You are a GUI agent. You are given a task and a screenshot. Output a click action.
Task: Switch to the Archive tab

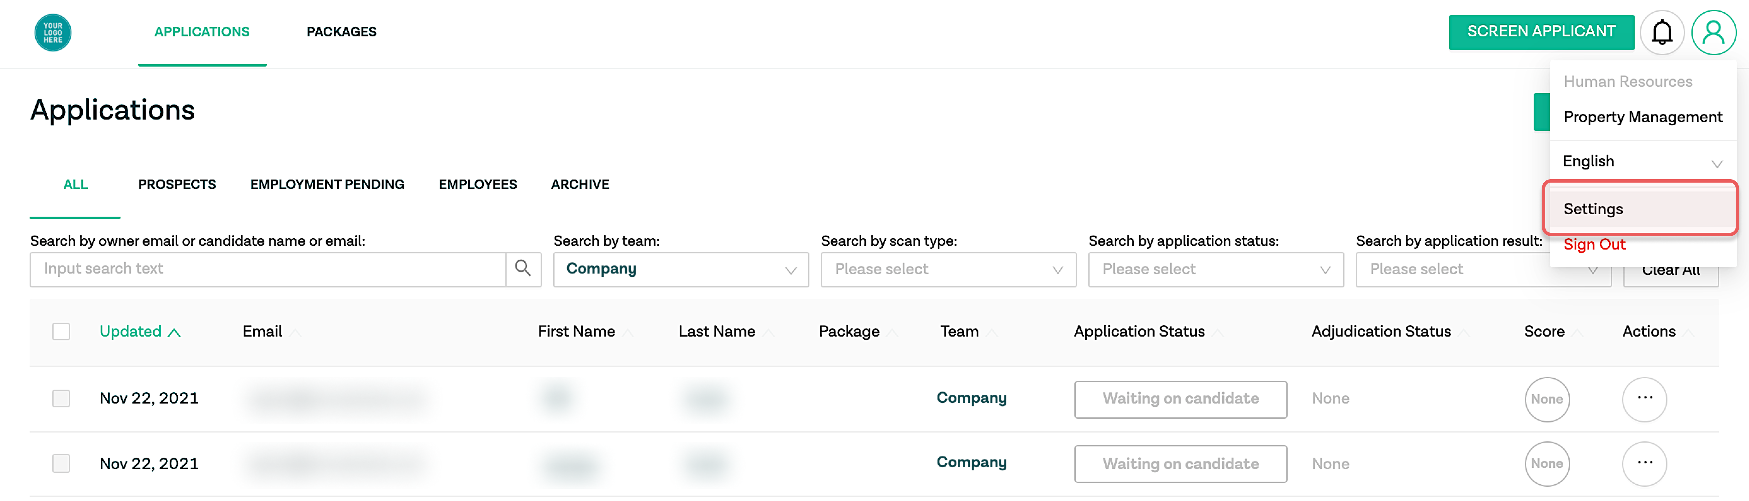[x=580, y=185]
